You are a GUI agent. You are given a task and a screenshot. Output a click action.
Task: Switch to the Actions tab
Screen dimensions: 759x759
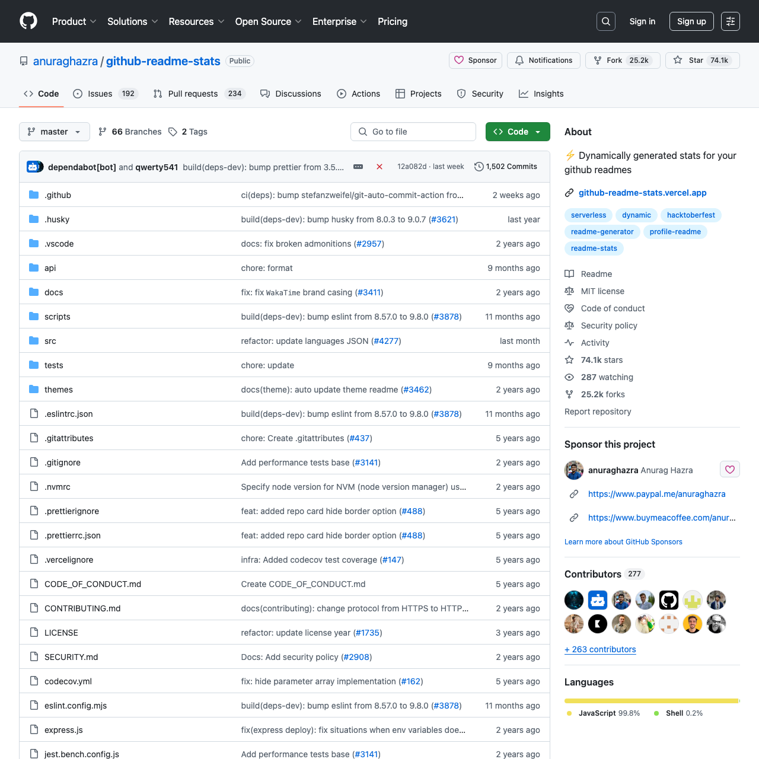pos(358,94)
